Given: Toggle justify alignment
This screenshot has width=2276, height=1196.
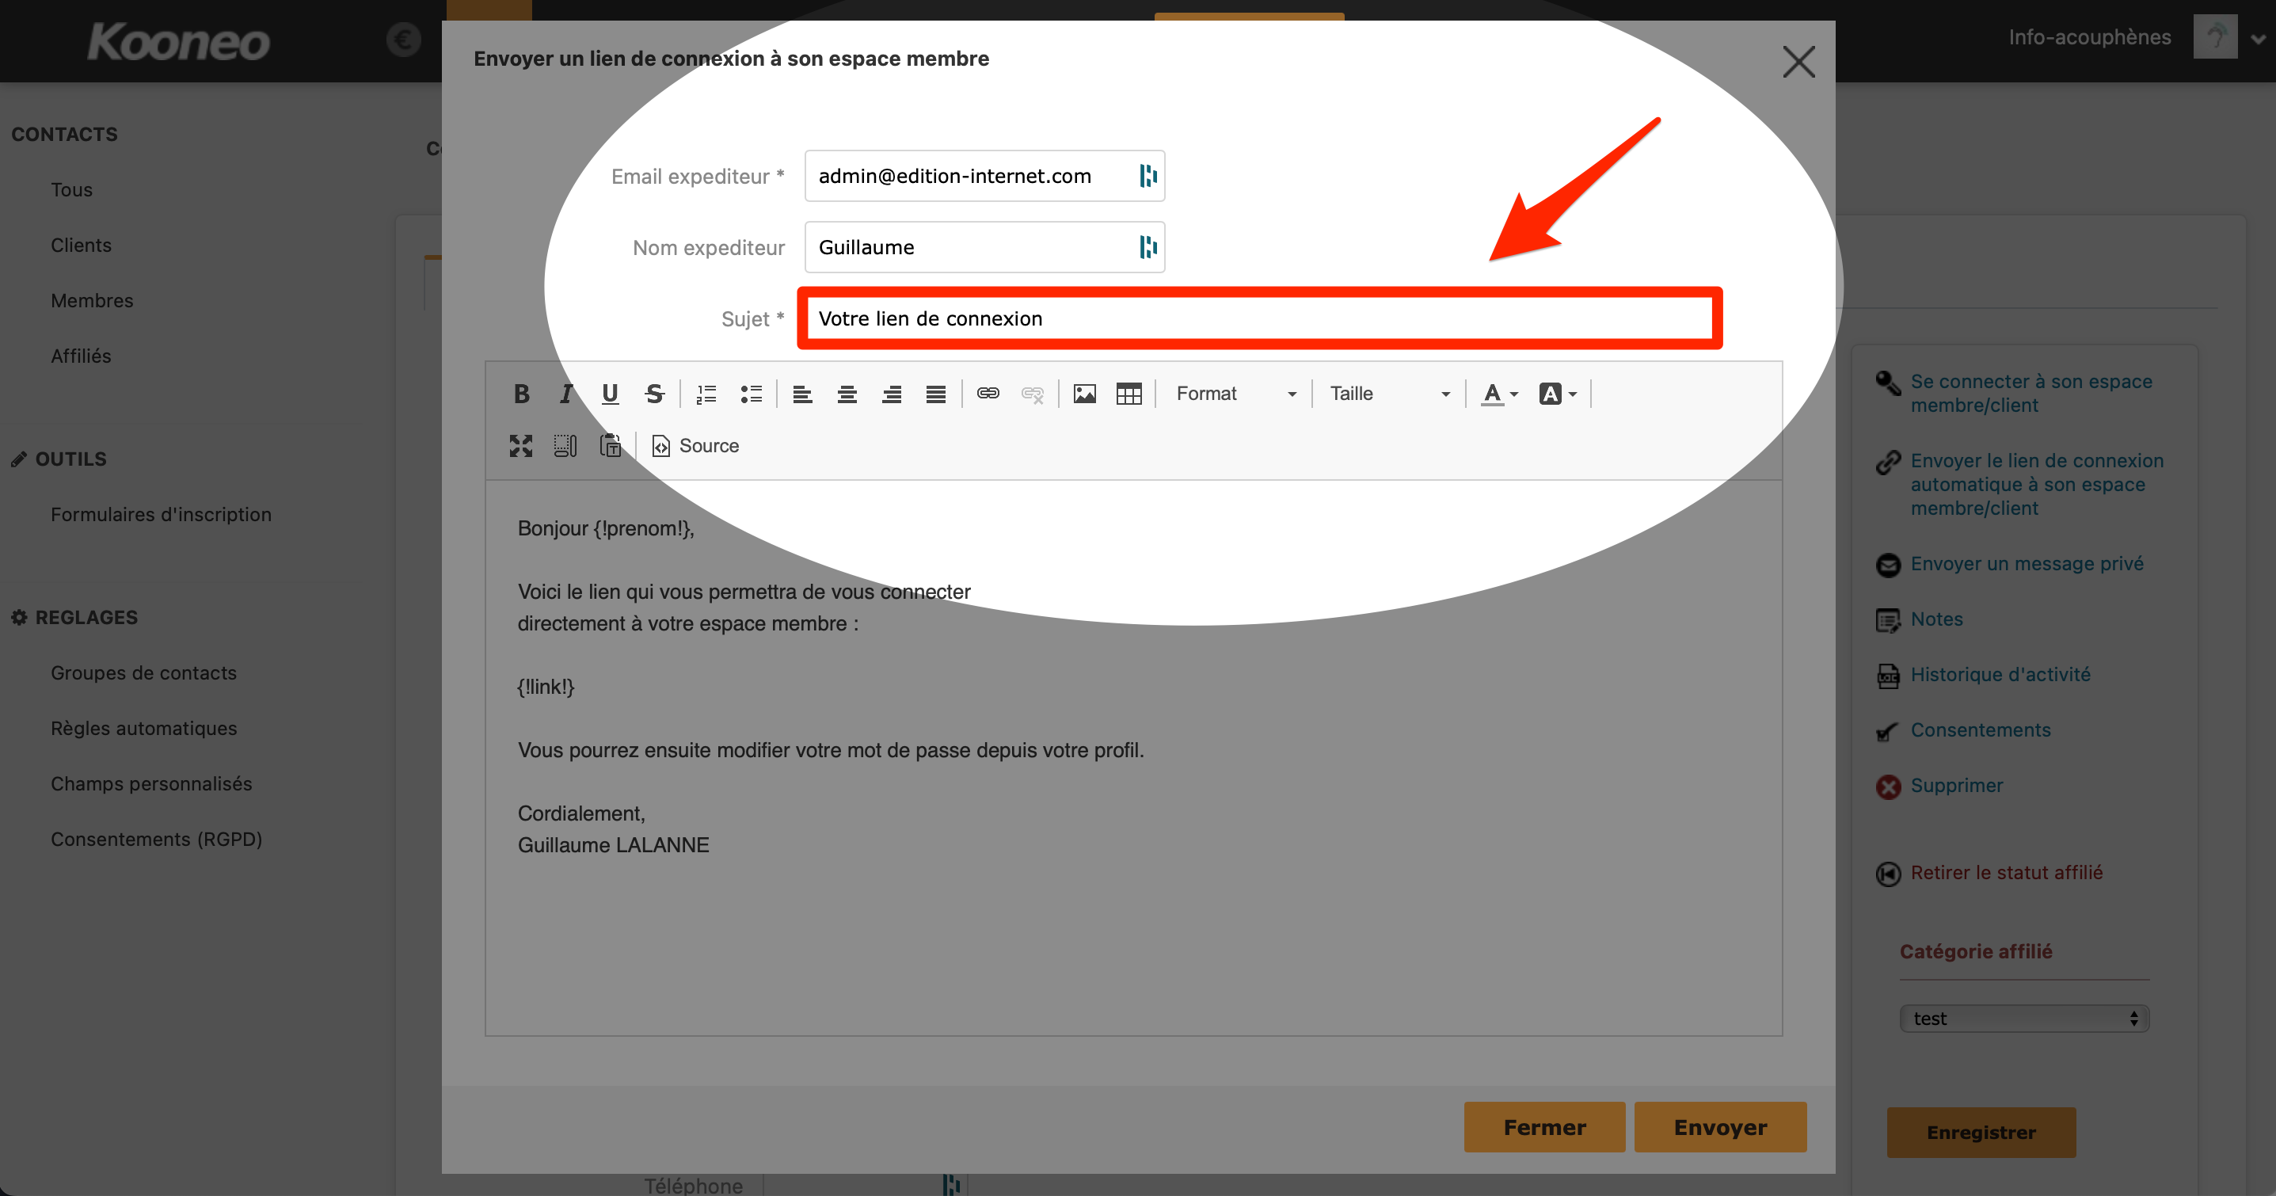Looking at the screenshot, I should [936, 394].
